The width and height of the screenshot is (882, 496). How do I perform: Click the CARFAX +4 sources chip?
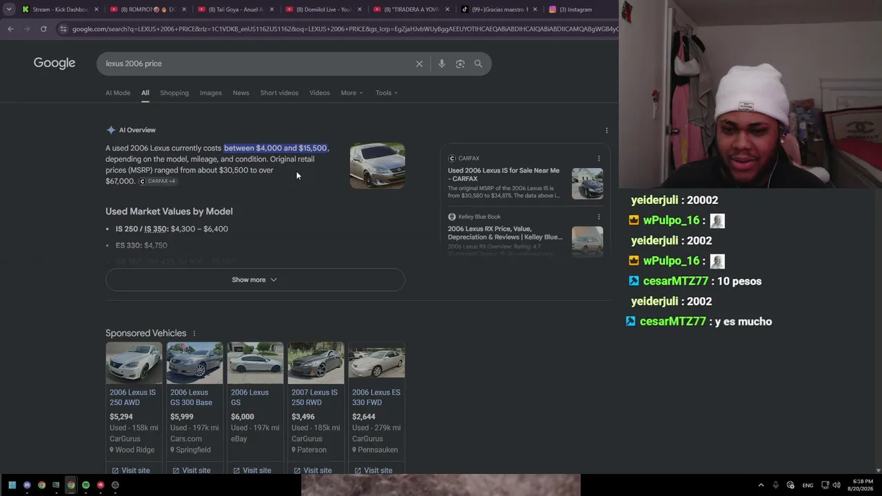158,181
